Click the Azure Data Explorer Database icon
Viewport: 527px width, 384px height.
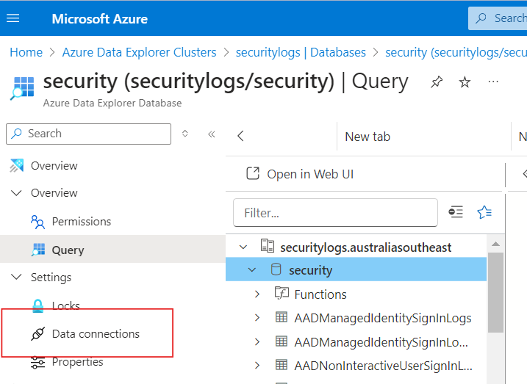click(x=22, y=88)
